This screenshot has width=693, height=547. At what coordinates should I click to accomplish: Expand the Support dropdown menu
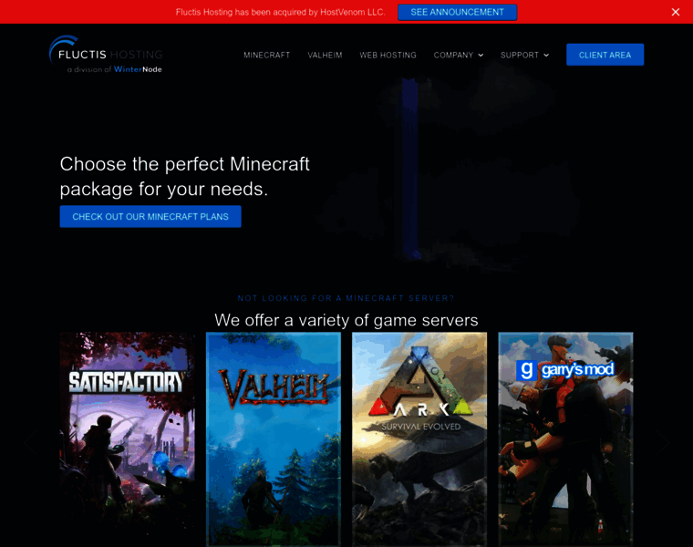[x=524, y=55]
